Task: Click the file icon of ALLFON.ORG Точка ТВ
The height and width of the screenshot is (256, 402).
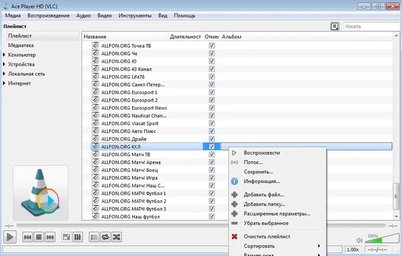Action: 95,45
